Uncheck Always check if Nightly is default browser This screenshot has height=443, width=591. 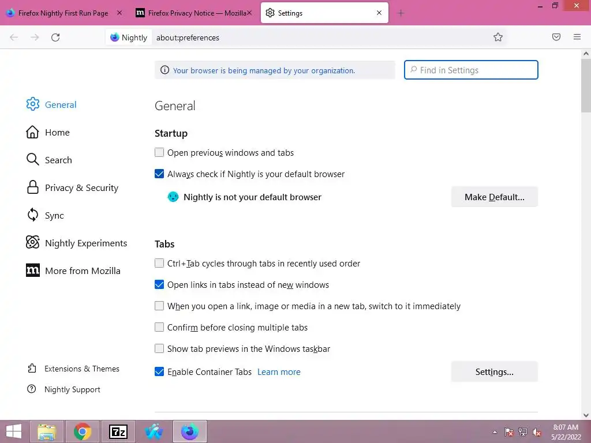tap(159, 174)
